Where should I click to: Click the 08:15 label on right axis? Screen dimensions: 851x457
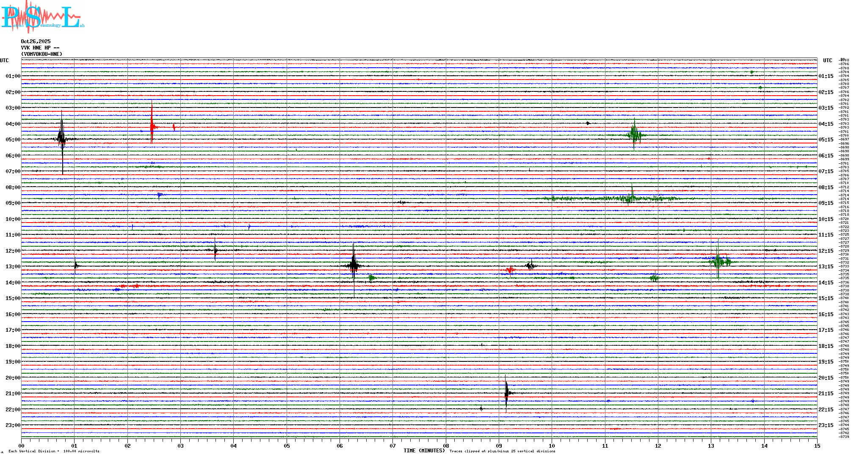826,187
